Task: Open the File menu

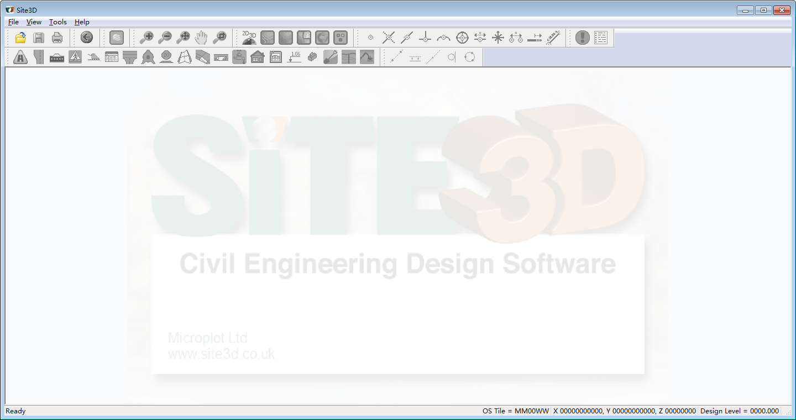Action: (13, 22)
